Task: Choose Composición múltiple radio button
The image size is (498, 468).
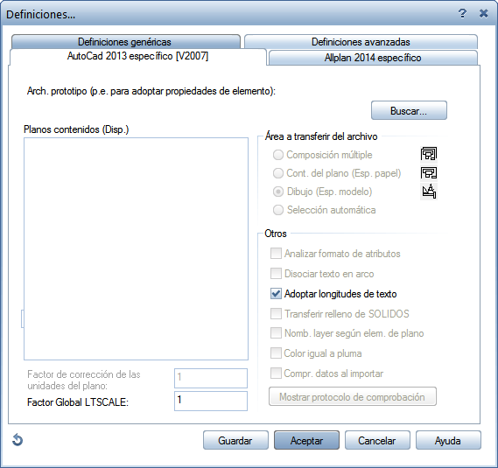Action: [x=278, y=155]
